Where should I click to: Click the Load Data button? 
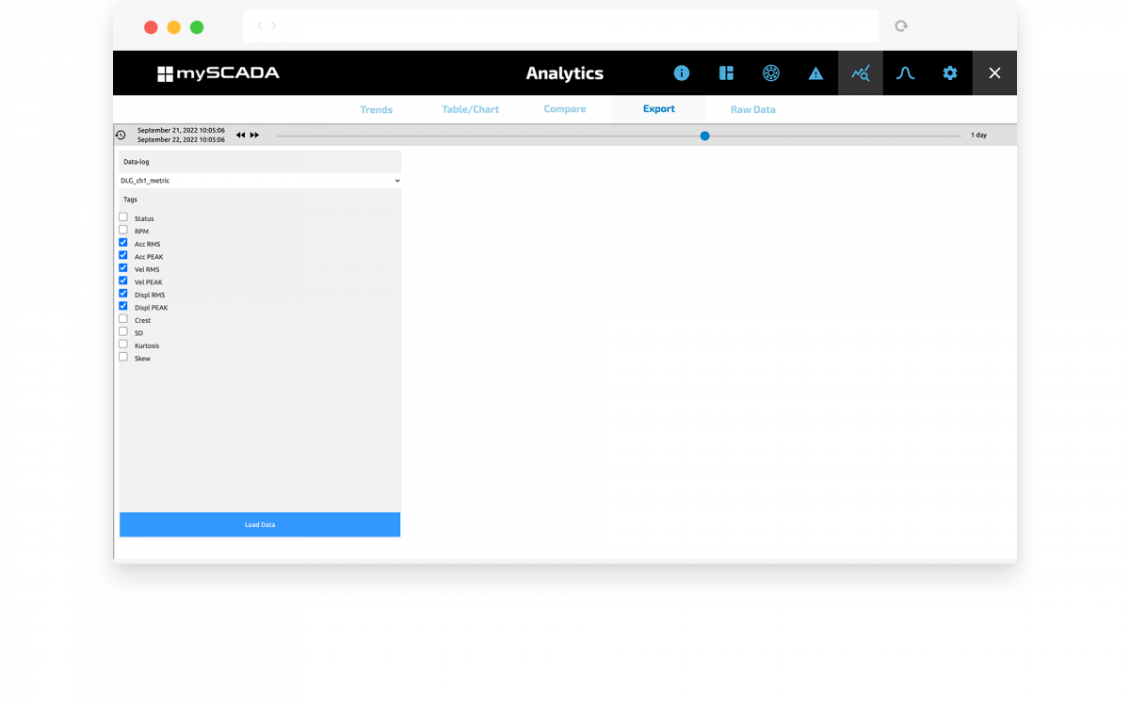tap(260, 524)
